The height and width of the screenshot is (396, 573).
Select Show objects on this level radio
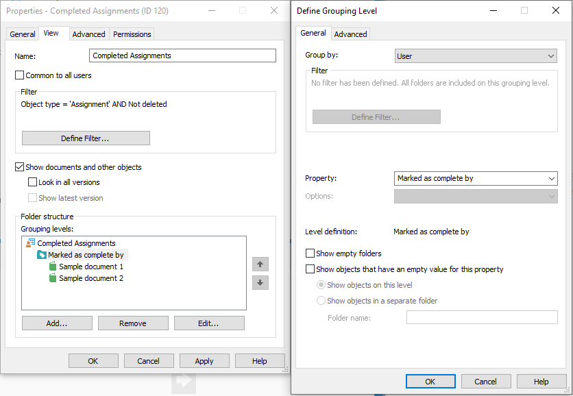pos(321,284)
